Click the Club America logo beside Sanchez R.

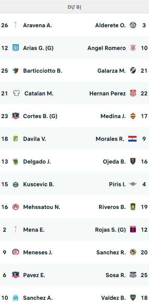pos(133,252)
